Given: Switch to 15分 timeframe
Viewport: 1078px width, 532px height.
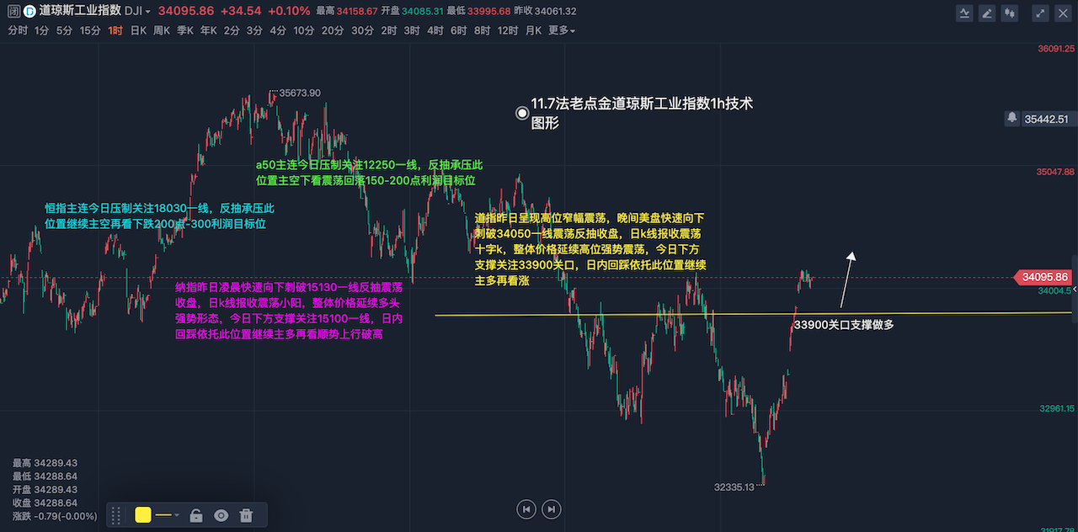Looking at the screenshot, I should (x=90, y=30).
